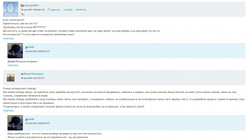
Task: Click the line starting 'Лично у меня в воскресенье'
Action: (48, 137)
